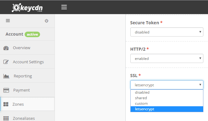Click the Payment credit card icon
The image size is (208, 121).
[x=6, y=90]
